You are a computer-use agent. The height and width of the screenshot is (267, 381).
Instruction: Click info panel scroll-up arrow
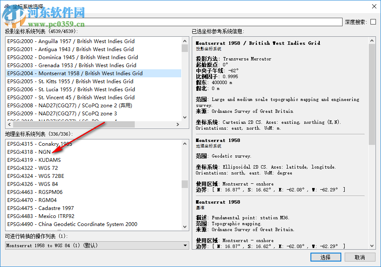click(372, 41)
